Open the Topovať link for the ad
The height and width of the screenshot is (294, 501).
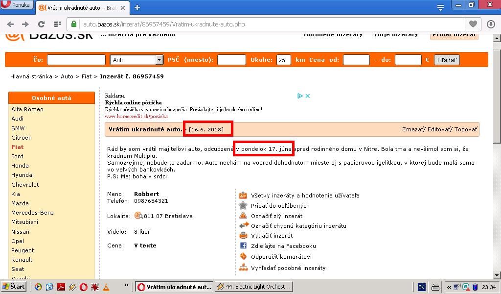click(466, 129)
